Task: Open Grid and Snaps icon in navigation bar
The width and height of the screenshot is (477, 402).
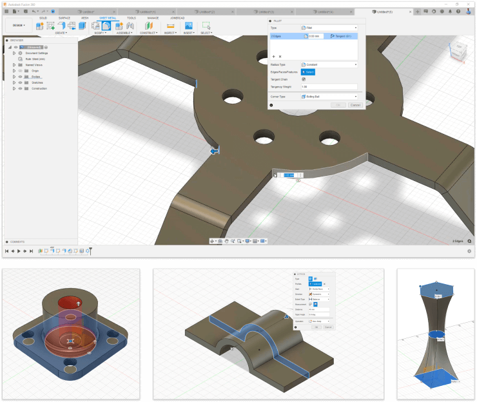Action: [x=255, y=241]
